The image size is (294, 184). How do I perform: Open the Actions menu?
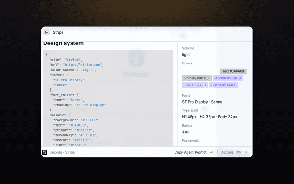click(x=227, y=152)
